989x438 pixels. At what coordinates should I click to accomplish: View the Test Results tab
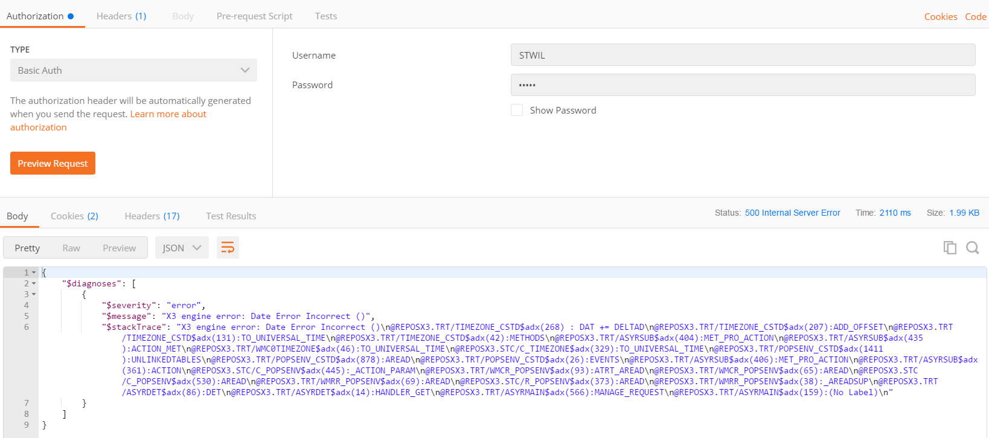(231, 216)
